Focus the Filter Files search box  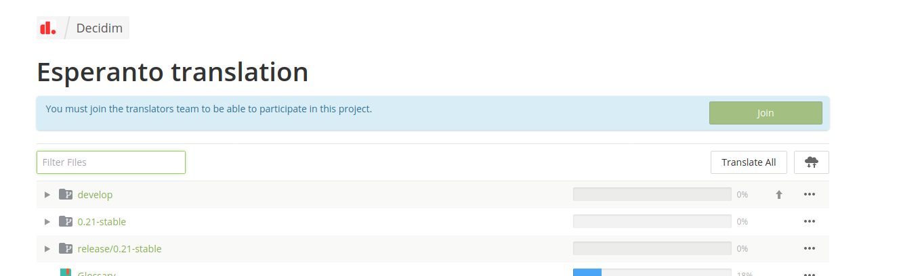coord(111,162)
